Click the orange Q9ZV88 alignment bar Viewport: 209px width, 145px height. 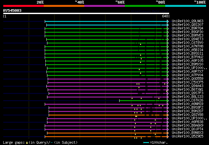pos(108,115)
